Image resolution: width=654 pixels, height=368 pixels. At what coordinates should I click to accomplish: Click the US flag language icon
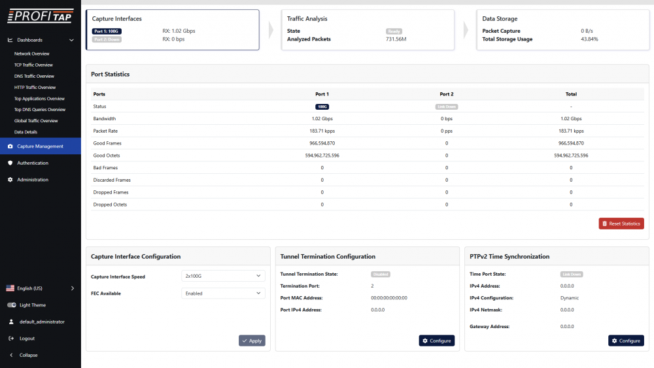click(x=10, y=288)
